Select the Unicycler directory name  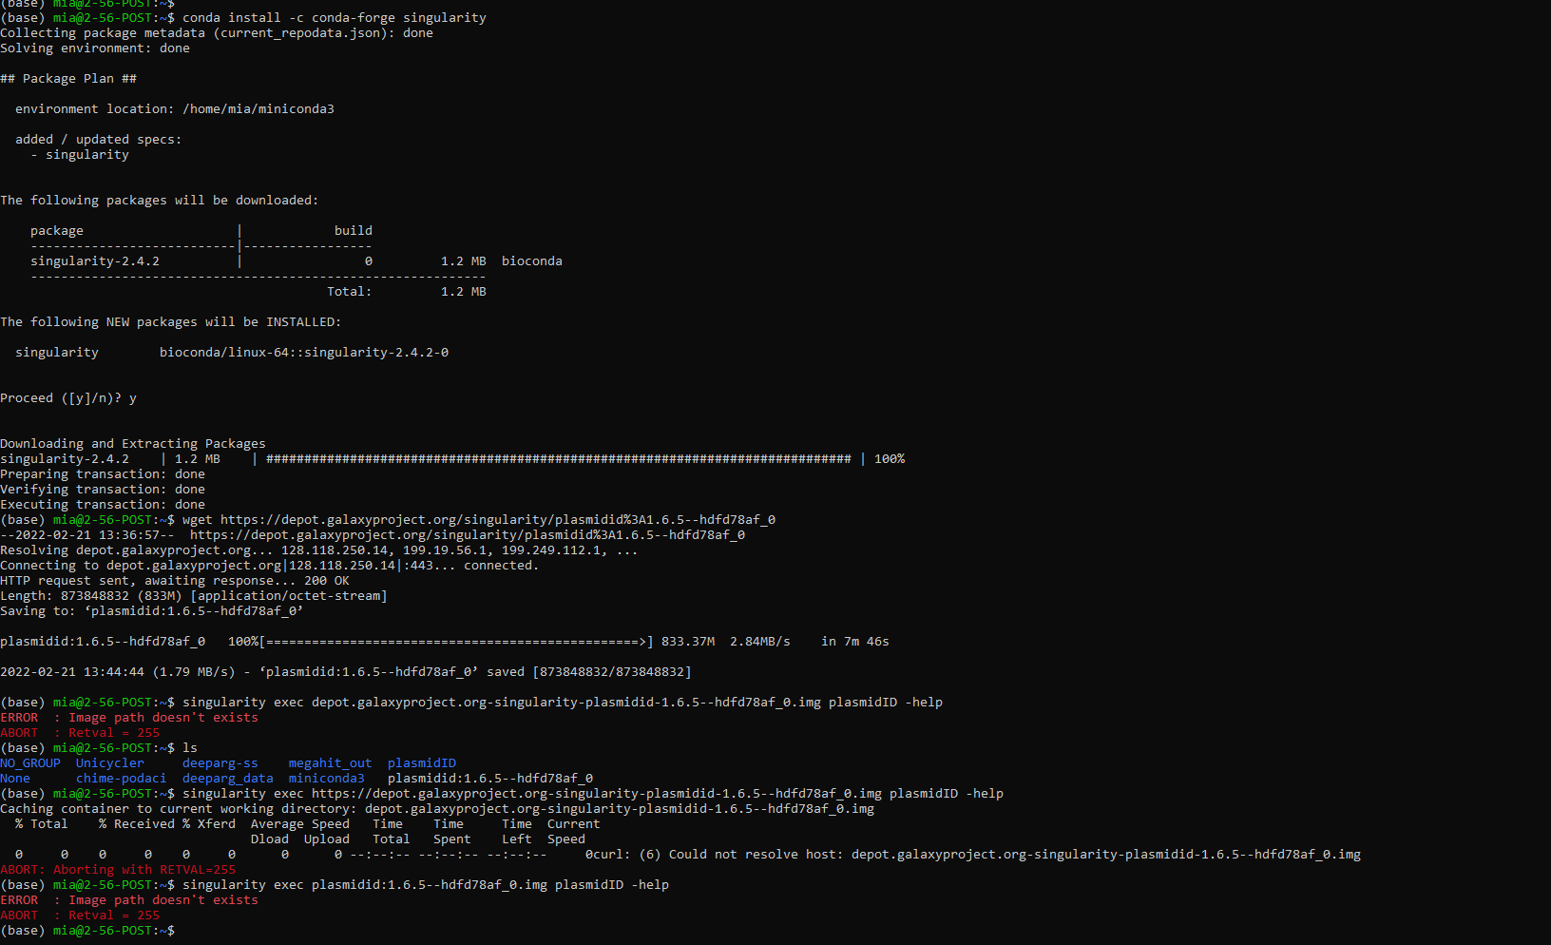click(109, 762)
